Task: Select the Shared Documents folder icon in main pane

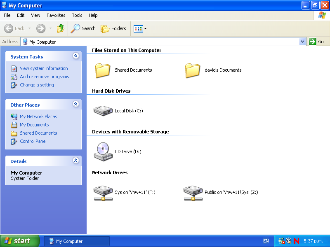Action: tap(103, 70)
